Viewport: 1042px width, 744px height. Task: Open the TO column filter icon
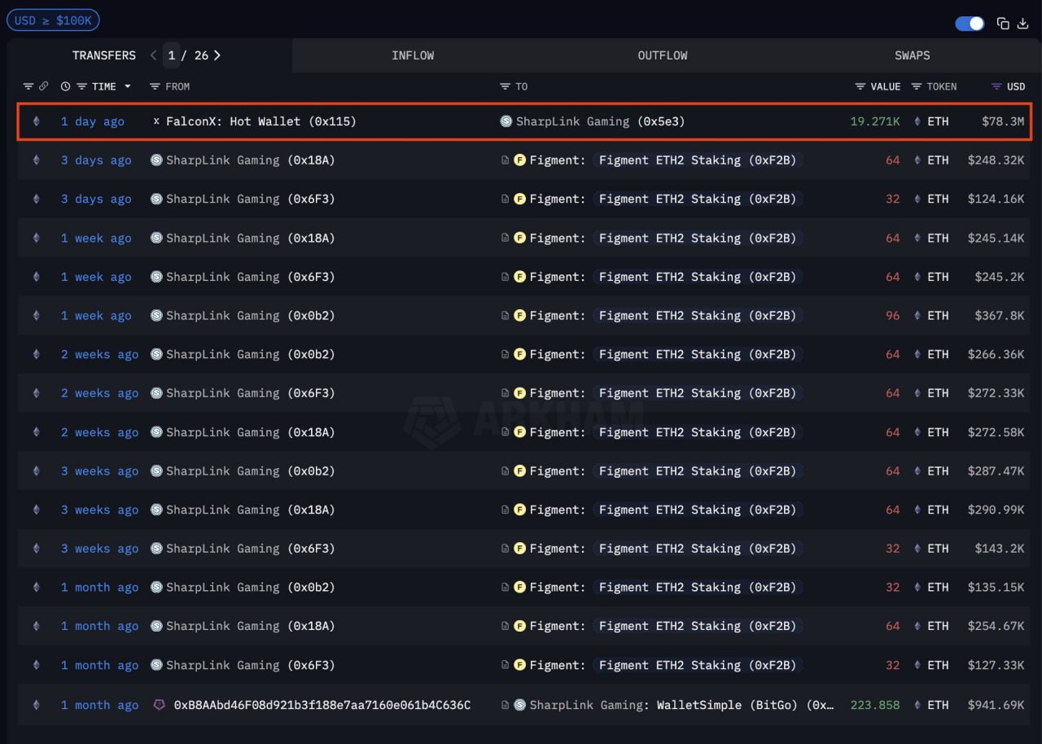pyautogui.click(x=505, y=86)
